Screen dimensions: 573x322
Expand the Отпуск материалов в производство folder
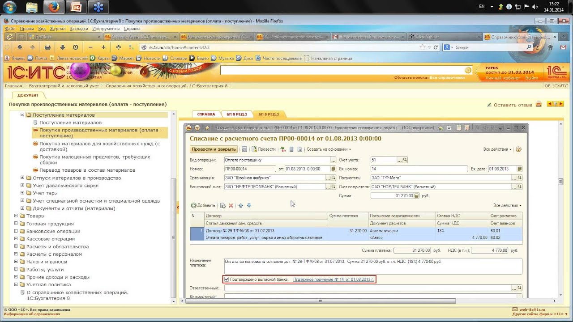pos(22,178)
